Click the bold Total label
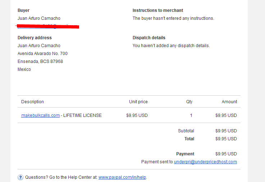The width and height of the screenshot is (265, 182). [189, 139]
